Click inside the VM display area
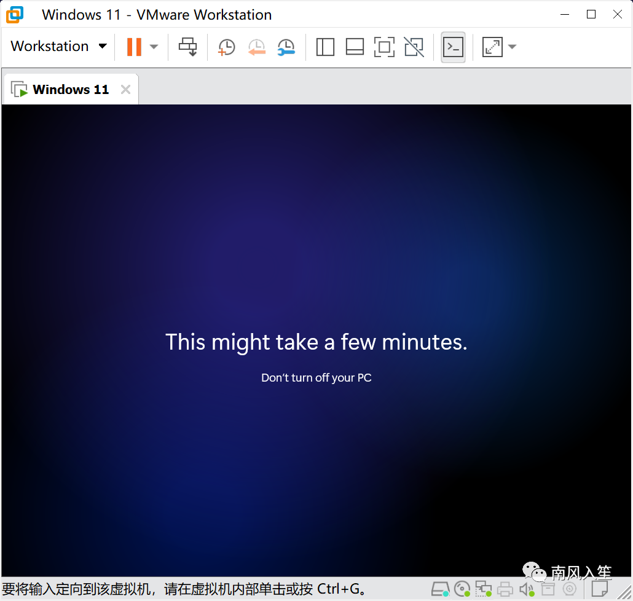 click(316, 340)
